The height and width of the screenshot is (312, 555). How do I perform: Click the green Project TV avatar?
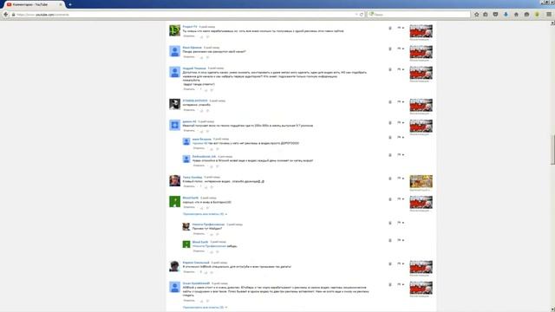point(174,30)
